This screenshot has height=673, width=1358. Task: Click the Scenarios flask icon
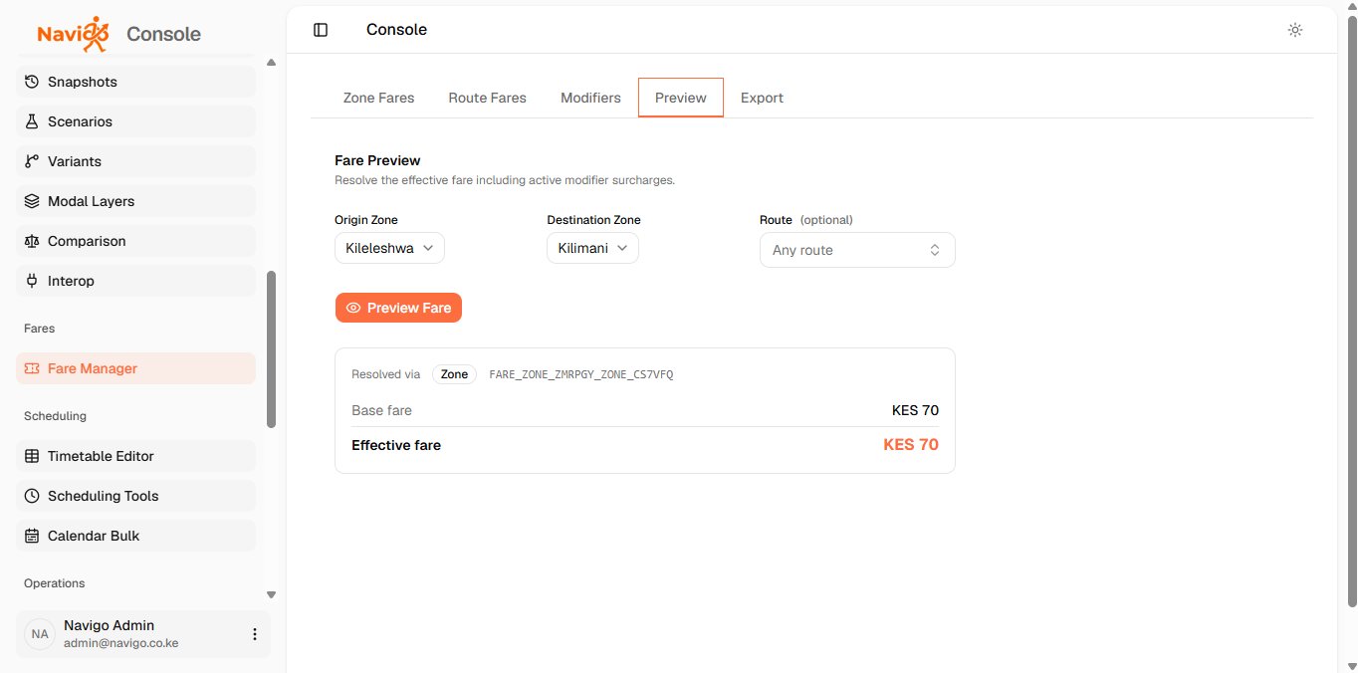pos(32,121)
